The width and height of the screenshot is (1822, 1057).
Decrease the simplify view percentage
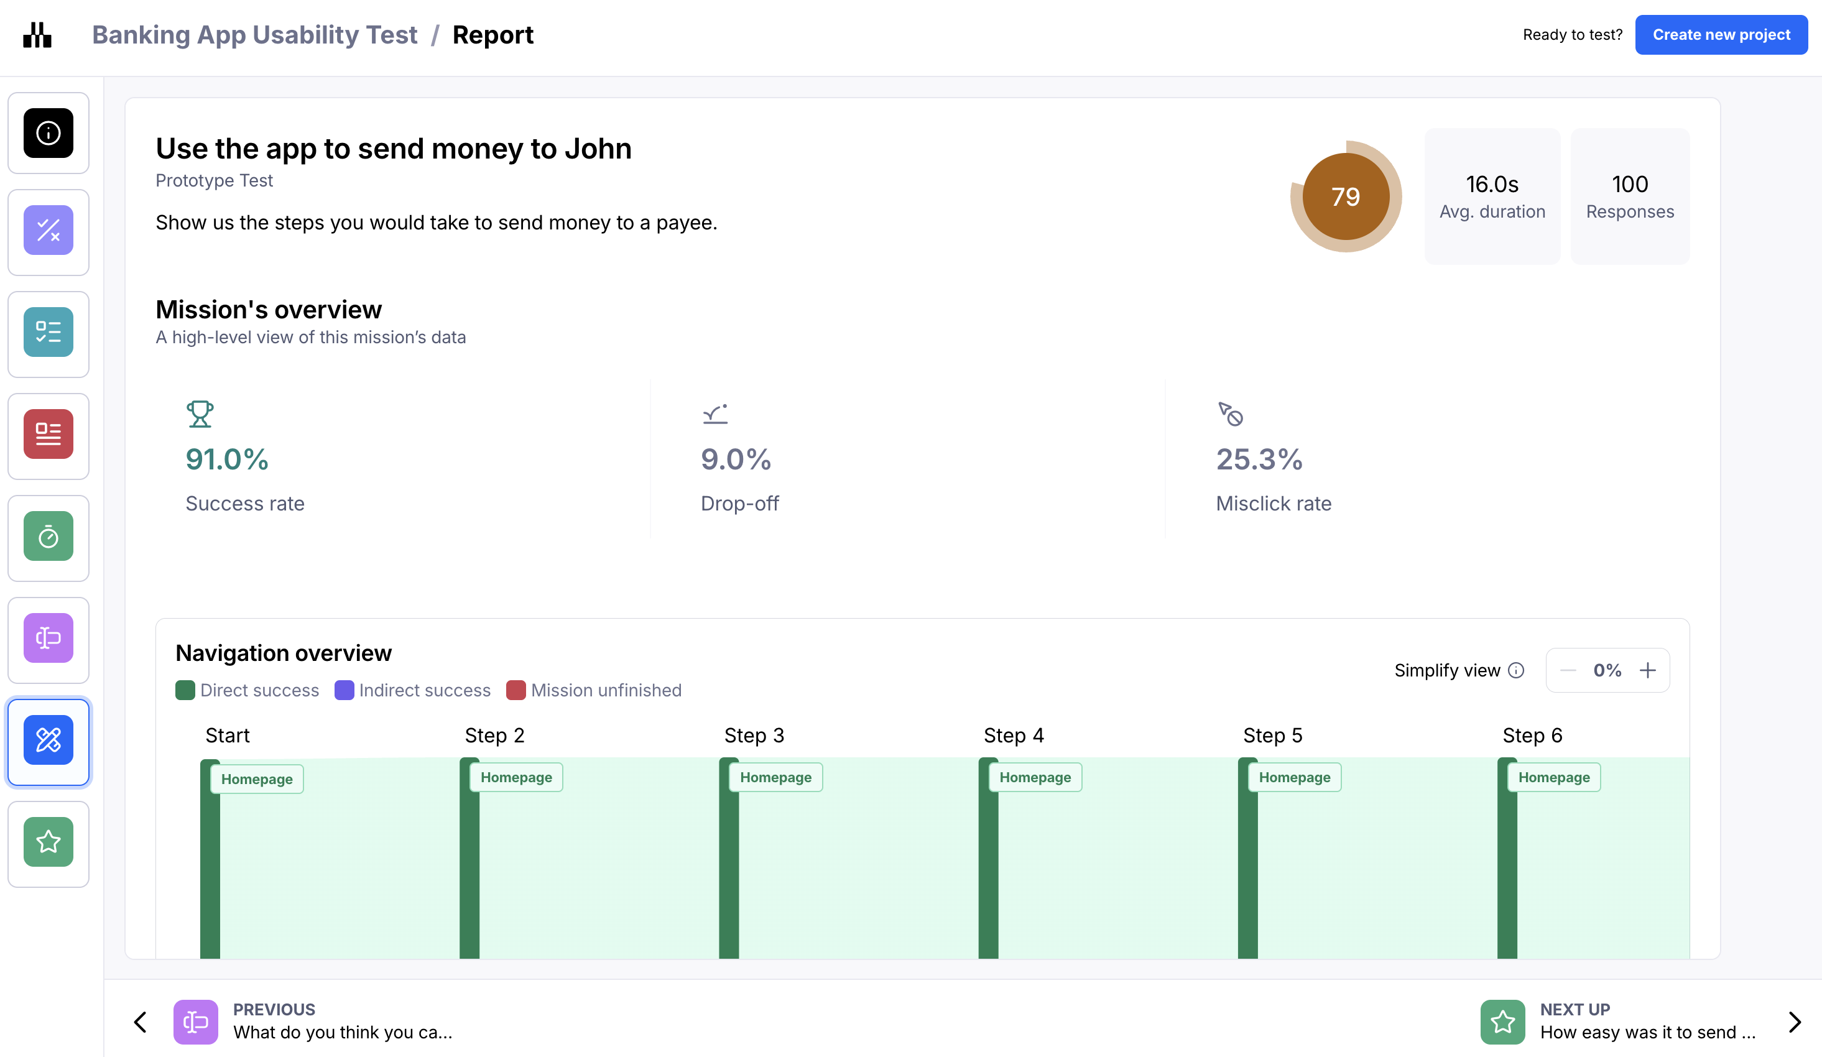(x=1568, y=671)
